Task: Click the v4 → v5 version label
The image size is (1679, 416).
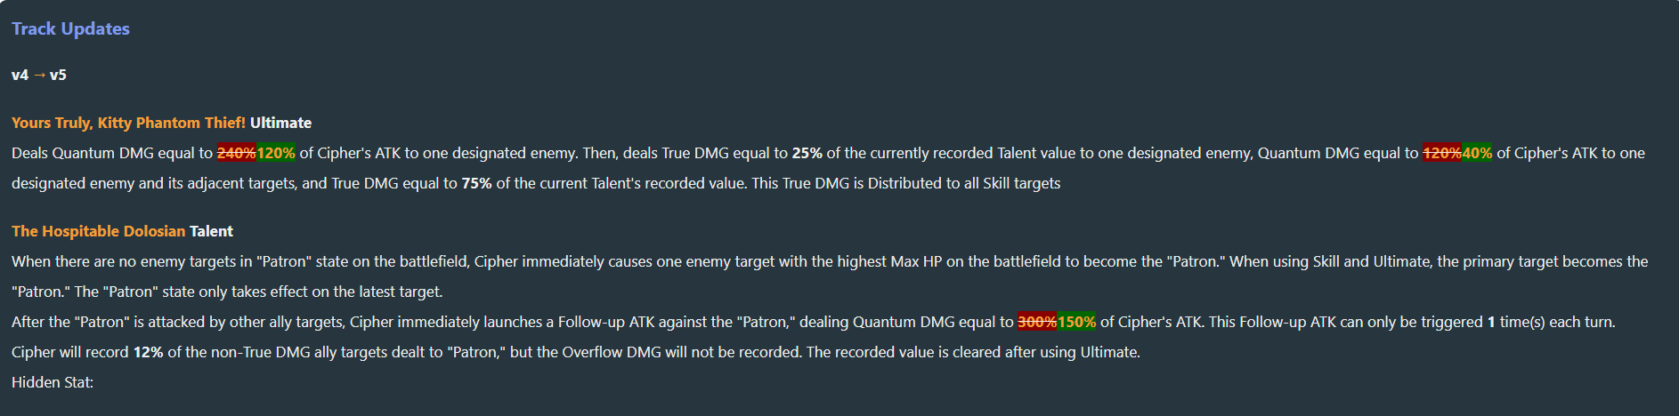Action: tap(39, 75)
